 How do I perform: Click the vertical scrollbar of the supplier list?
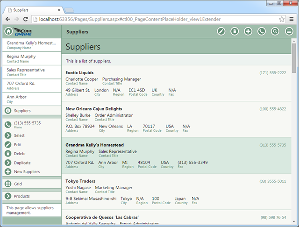click(x=294, y=131)
